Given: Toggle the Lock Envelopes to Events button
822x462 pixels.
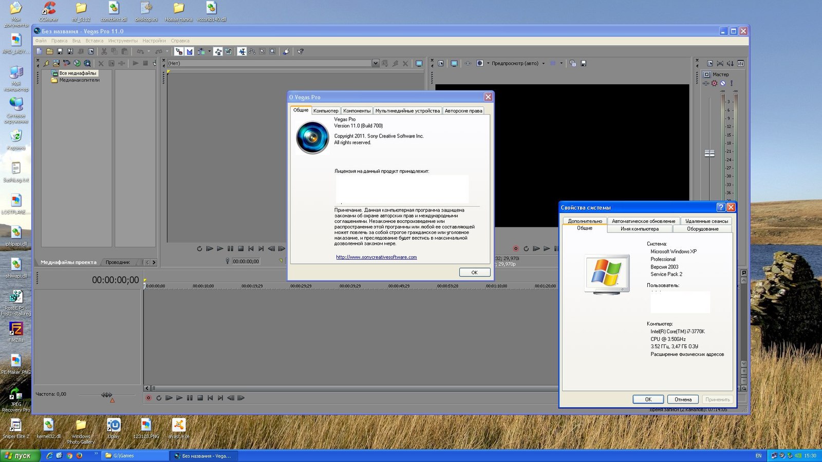Looking at the screenshot, I should coord(218,51).
